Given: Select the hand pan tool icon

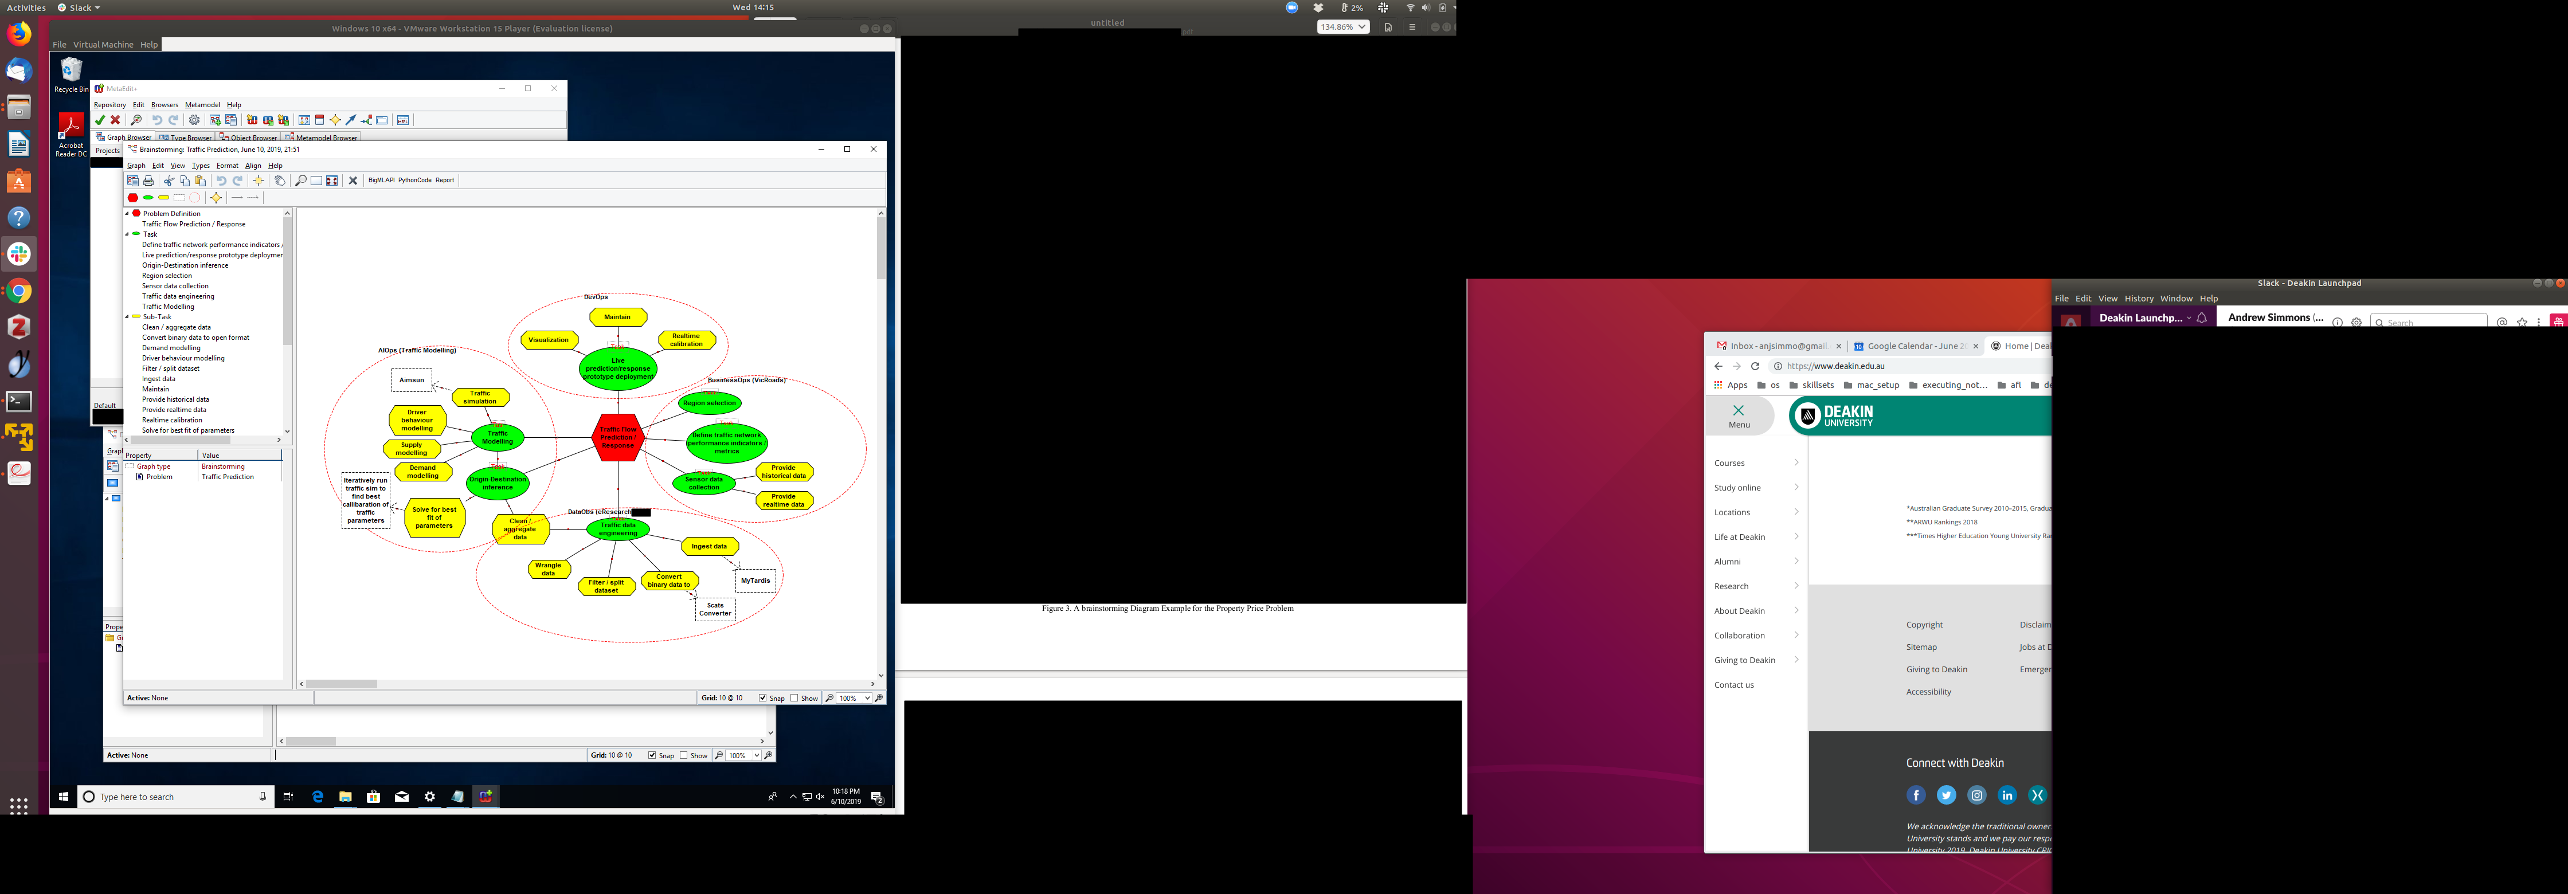Looking at the screenshot, I should click(280, 181).
